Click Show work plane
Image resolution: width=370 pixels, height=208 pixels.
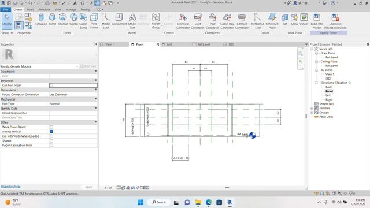coord(294,19)
